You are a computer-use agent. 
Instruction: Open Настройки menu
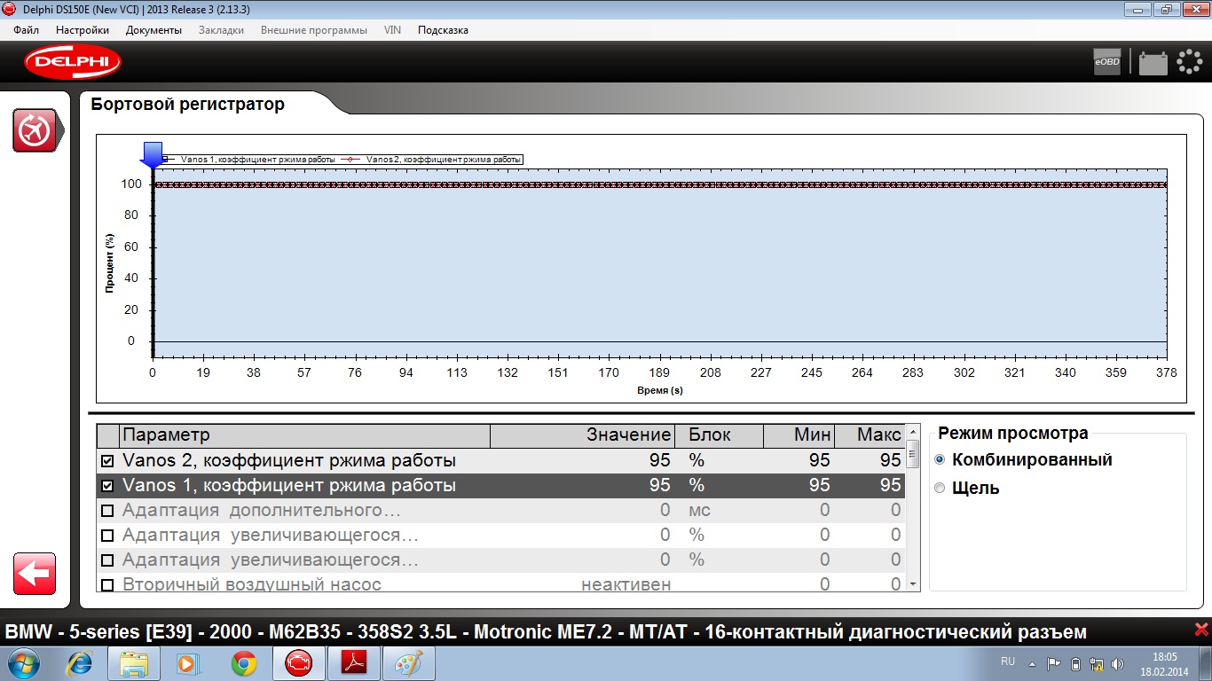click(x=83, y=30)
